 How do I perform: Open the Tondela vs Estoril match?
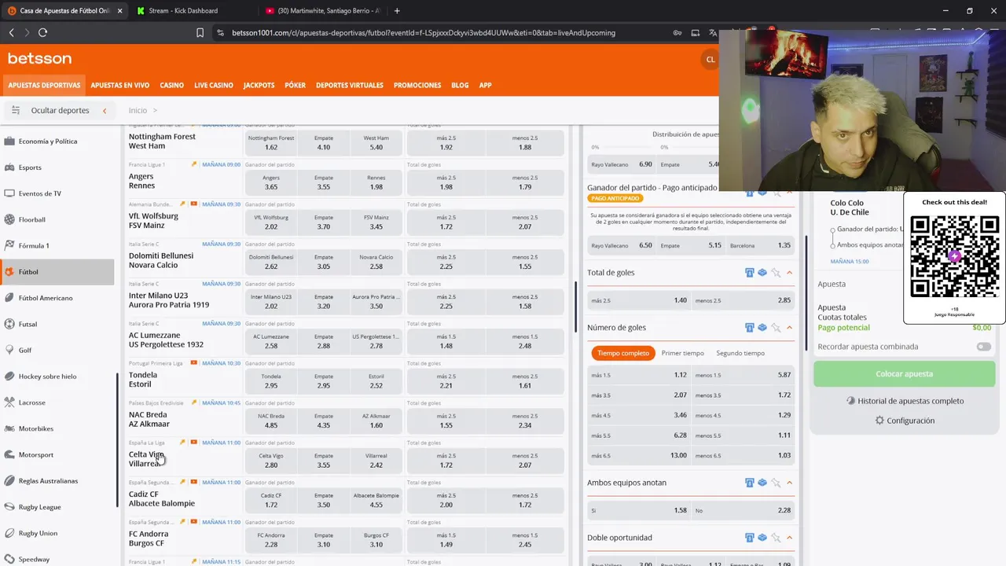click(x=143, y=380)
